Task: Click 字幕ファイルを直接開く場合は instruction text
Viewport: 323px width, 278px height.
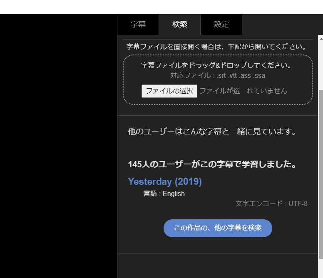Action: pyautogui.click(x=216, y=47)
